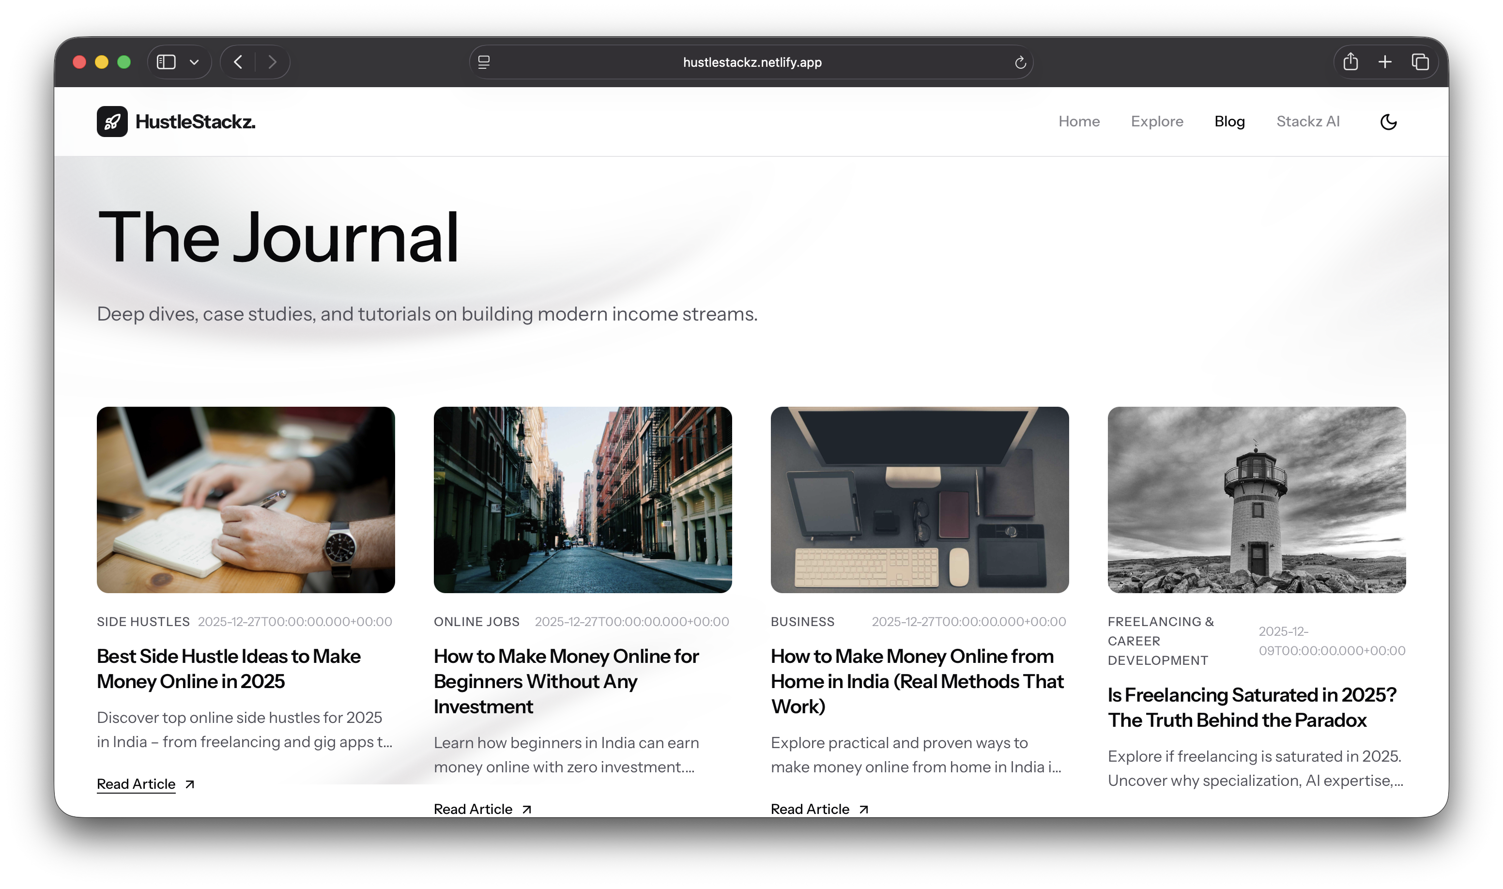The height and width of the screenshot is (889, 1503).
Task: Toggle dark mode with the moon icon
Action: (1388, 122)
